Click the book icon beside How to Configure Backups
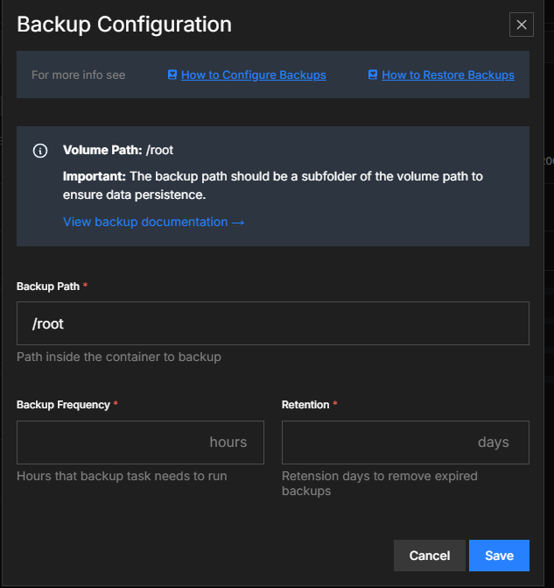 coord(172,74)
